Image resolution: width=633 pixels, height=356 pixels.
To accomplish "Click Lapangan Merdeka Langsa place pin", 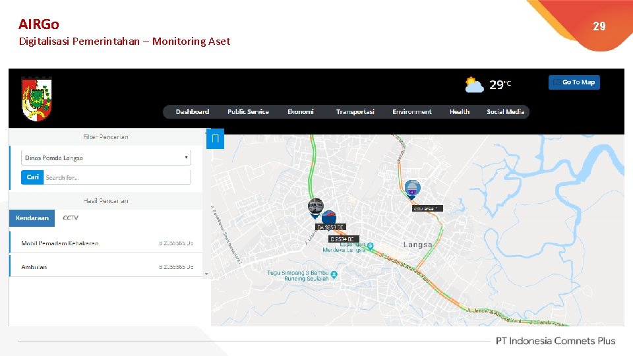I will pyautogui.click(x=370, y=245).
